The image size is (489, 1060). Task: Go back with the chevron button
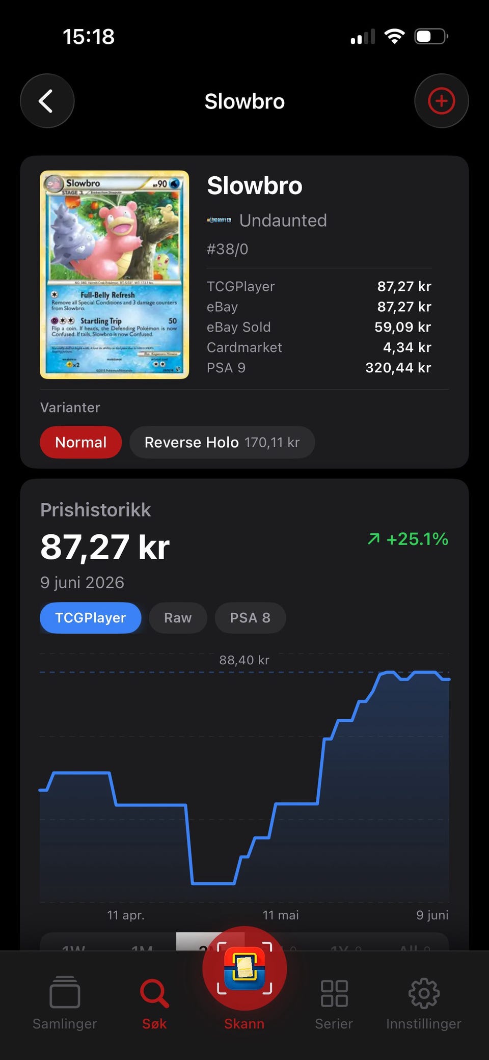tap(47, 101)
